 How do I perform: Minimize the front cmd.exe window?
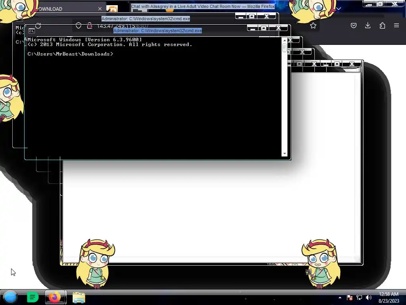click(253, 28)
